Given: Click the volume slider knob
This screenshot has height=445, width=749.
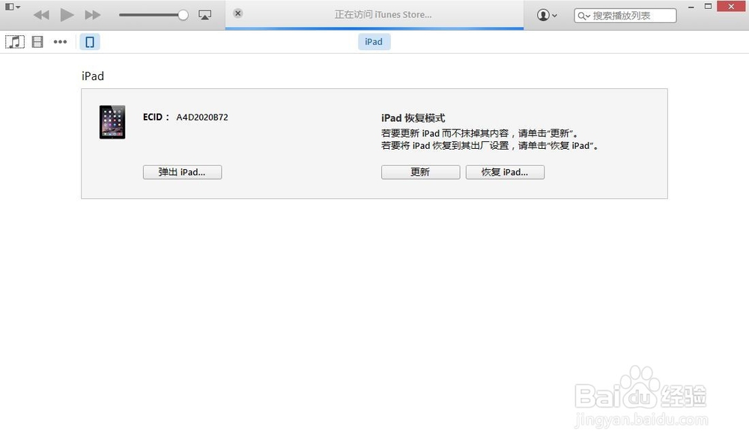Looking at the screenshot, I should (x=183, y=15).
